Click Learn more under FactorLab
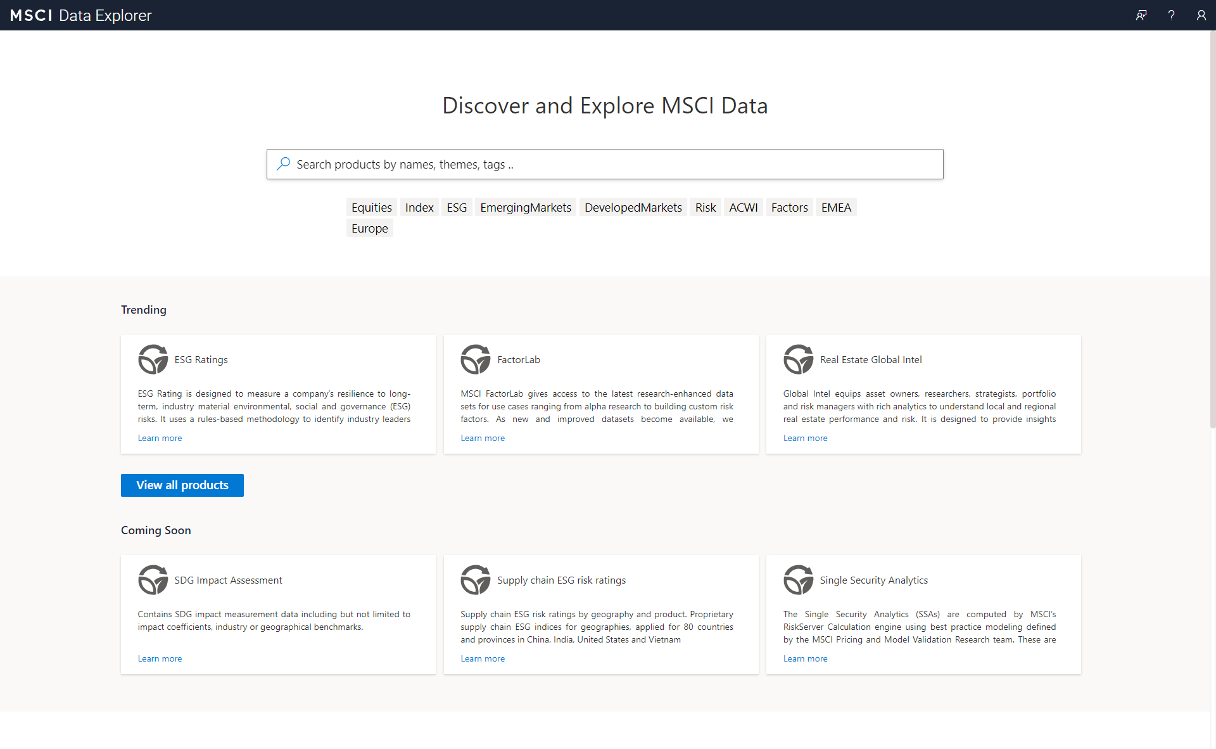This screenshot has width=1216, height=749. [x=482, y=438]
